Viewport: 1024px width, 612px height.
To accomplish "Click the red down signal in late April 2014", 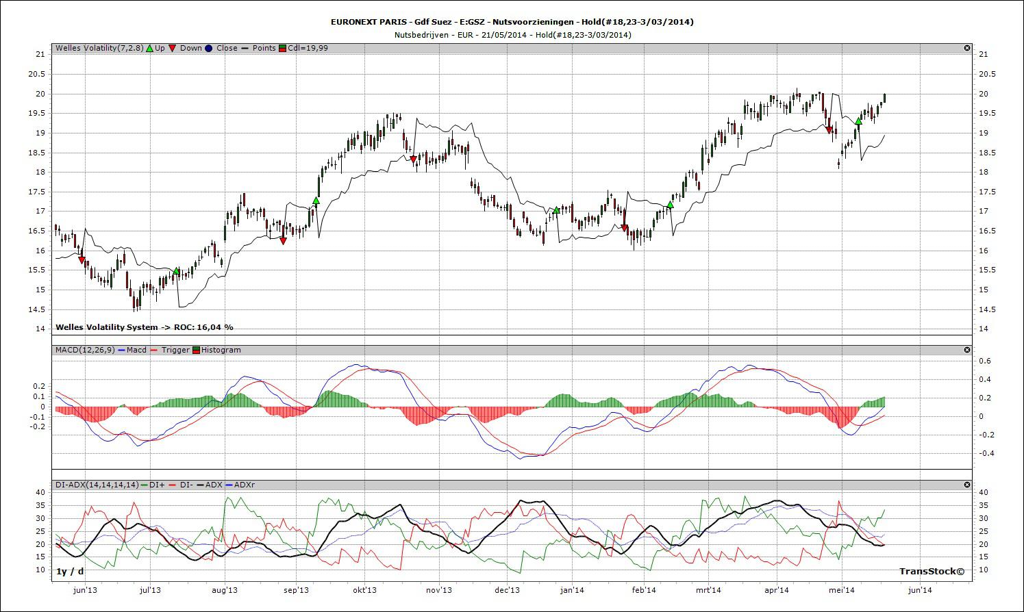I will [x=829, y=130].
